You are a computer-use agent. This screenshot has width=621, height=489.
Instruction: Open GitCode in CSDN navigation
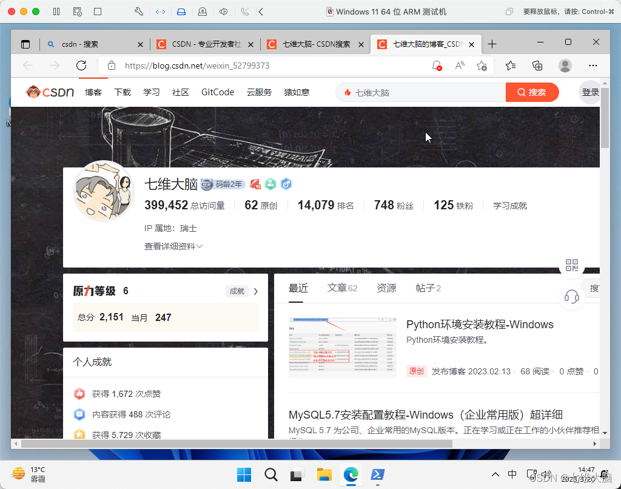(218, 92)
